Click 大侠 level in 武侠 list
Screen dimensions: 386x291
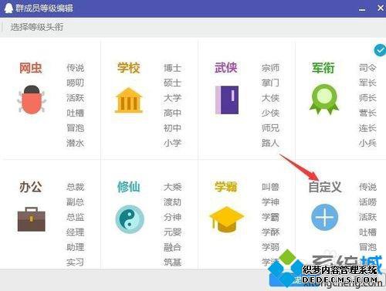pyautogui.click(x=270, y=98)
